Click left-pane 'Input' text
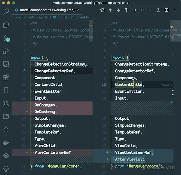 pos(40,98)
